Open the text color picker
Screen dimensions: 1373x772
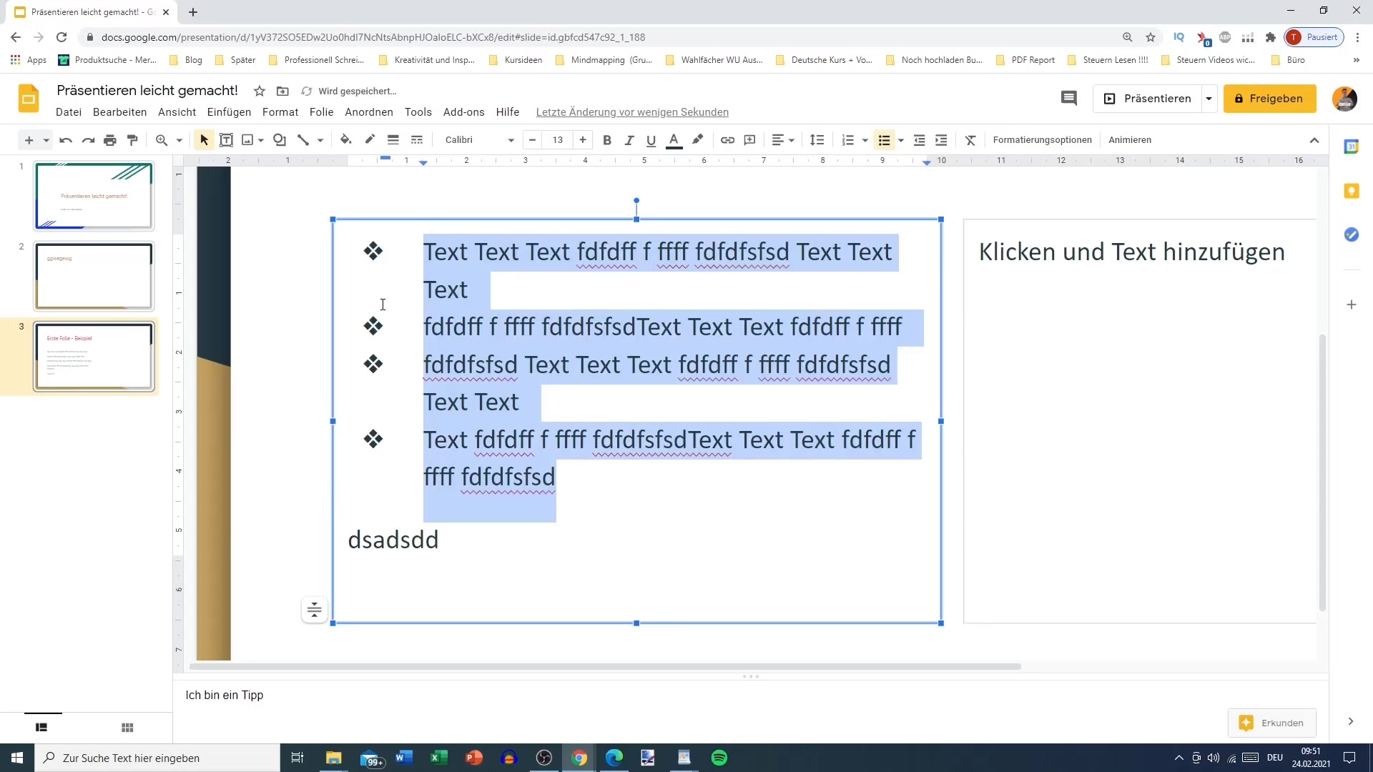tap(674, 140)
